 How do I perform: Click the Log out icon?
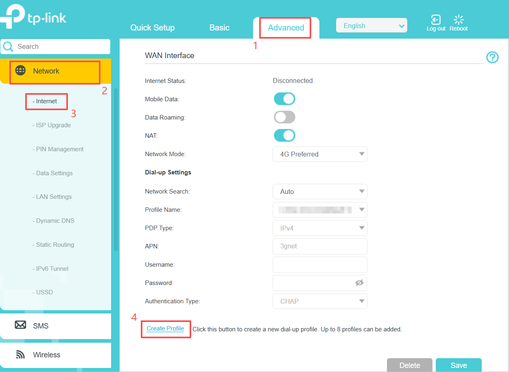pos(435,20)
